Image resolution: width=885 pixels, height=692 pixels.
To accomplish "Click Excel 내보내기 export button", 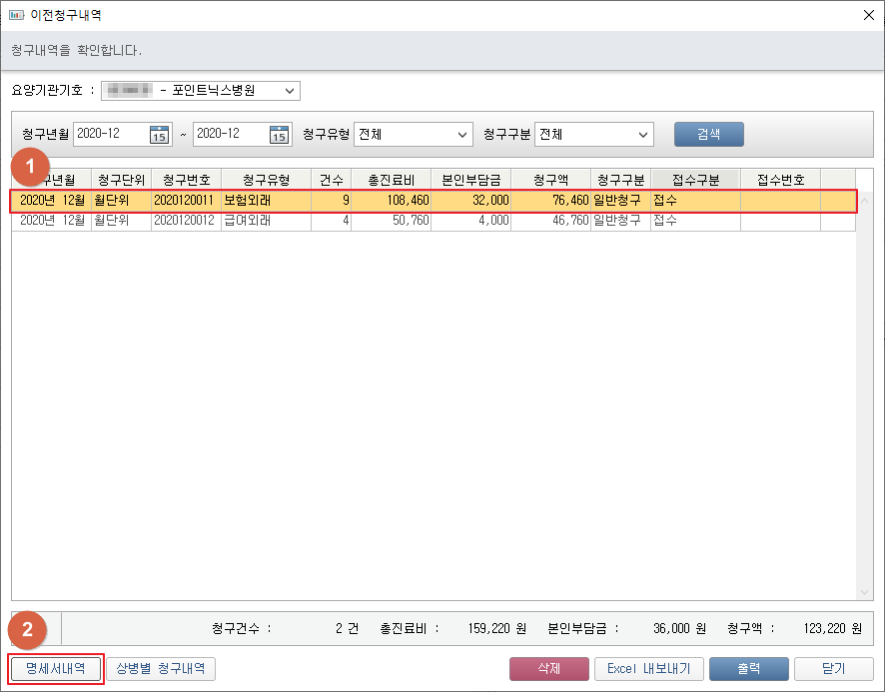I will click(648, 668).
